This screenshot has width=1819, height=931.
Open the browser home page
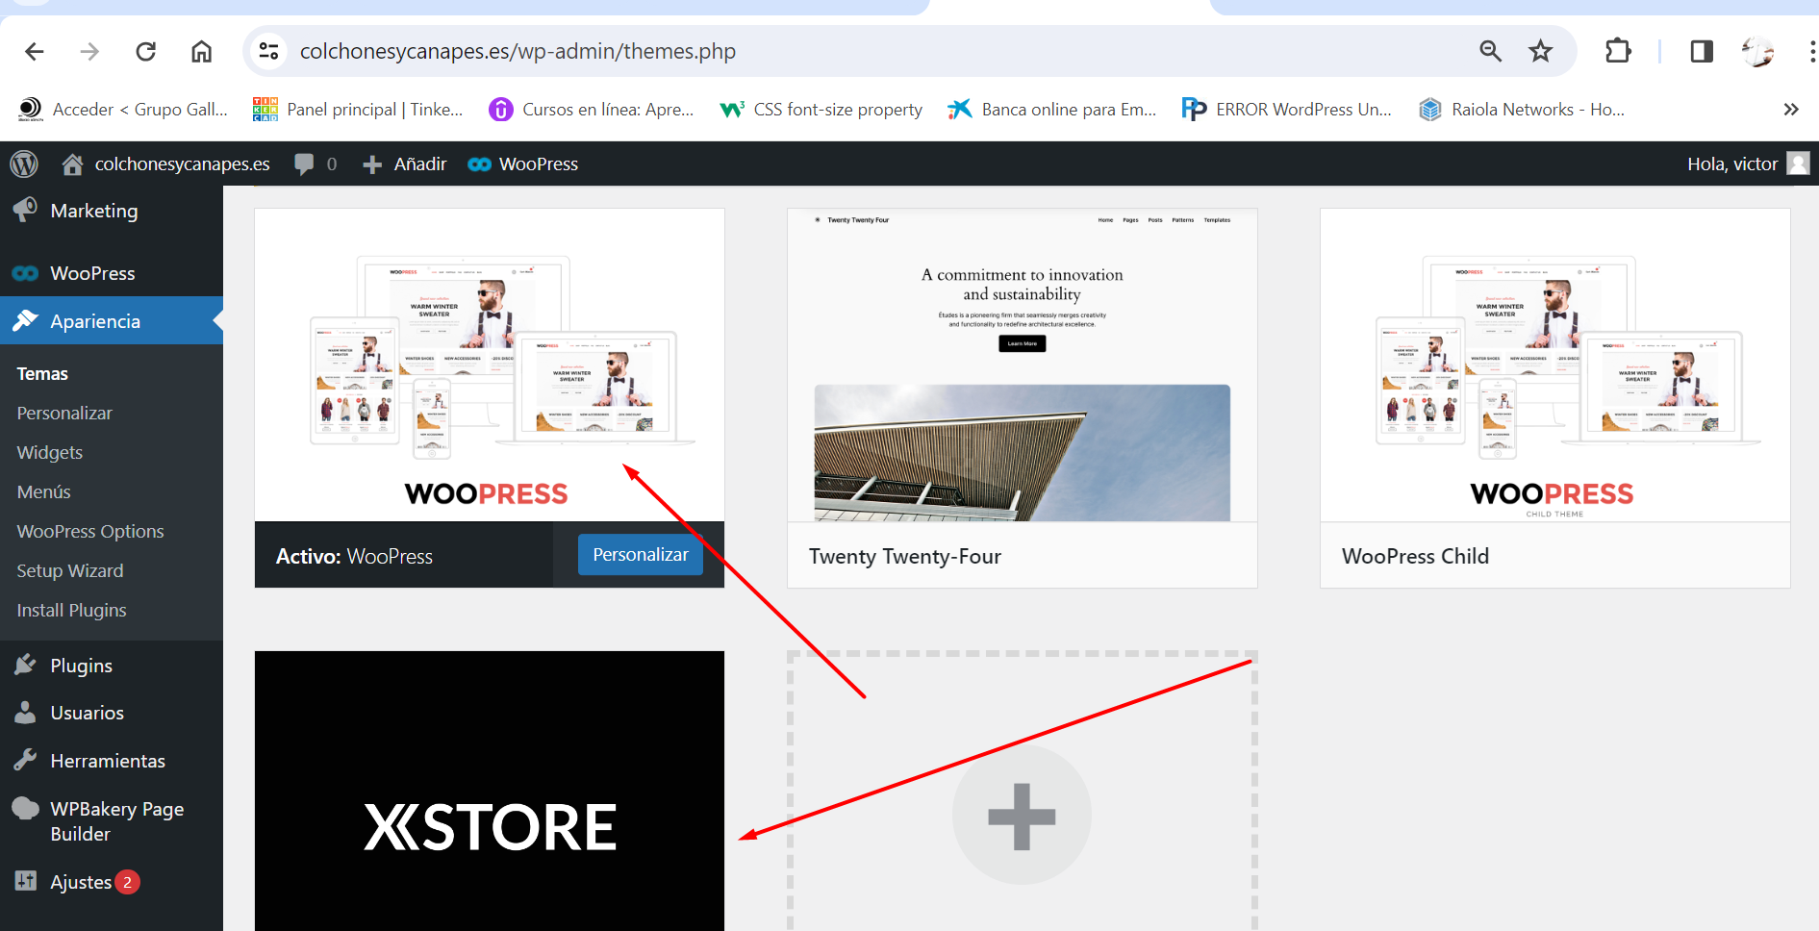click(201, 52)
